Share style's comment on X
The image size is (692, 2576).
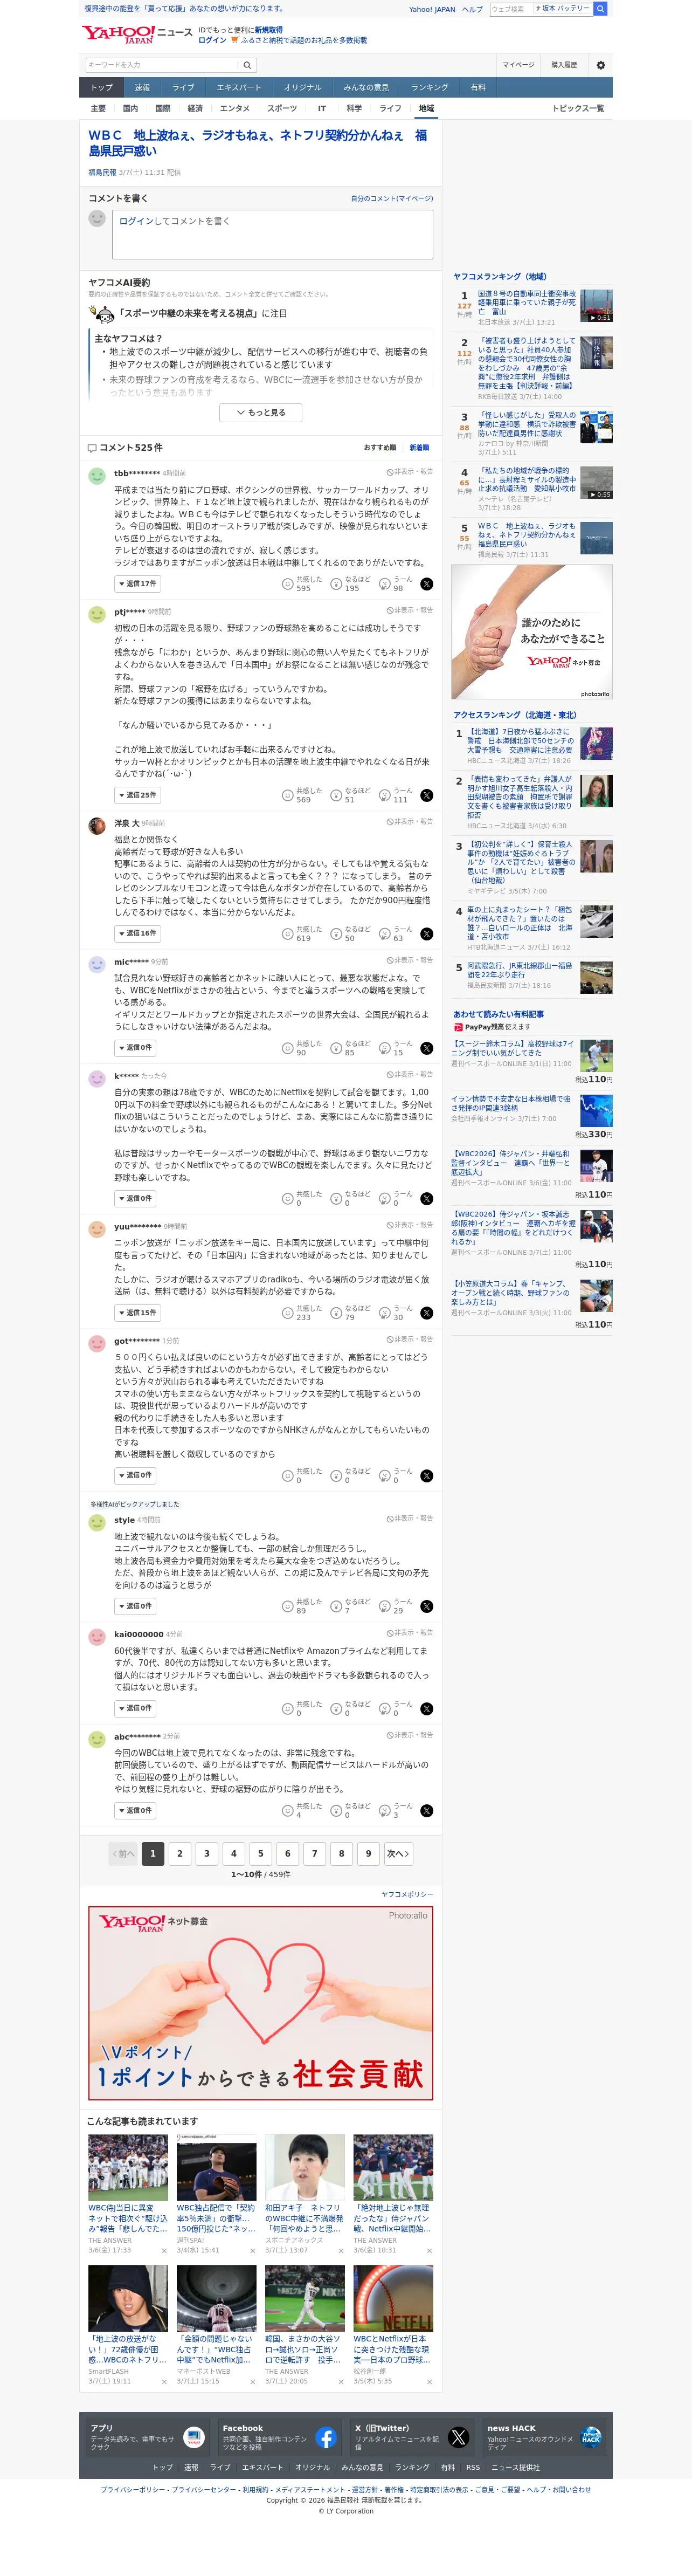[x=426, y=1606]
